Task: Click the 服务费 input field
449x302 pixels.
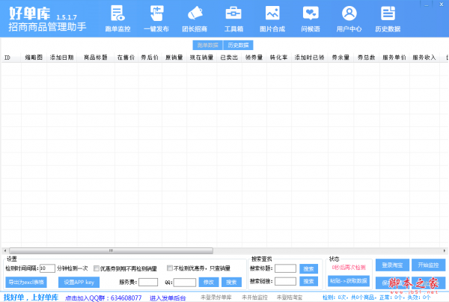Action: coord(148,282)
